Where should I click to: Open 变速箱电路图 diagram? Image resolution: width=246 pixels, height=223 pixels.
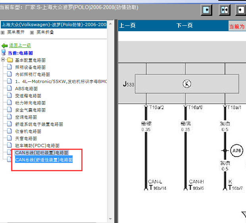pos(28,96)
